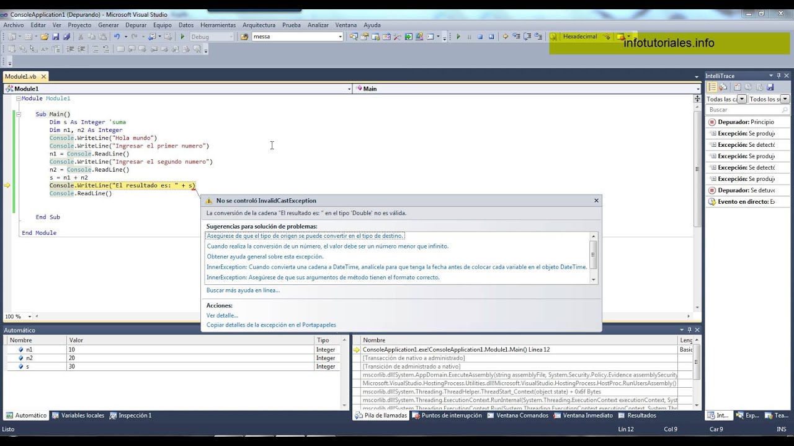Click the suggestions list vertical scrollbar

point(594,257)
